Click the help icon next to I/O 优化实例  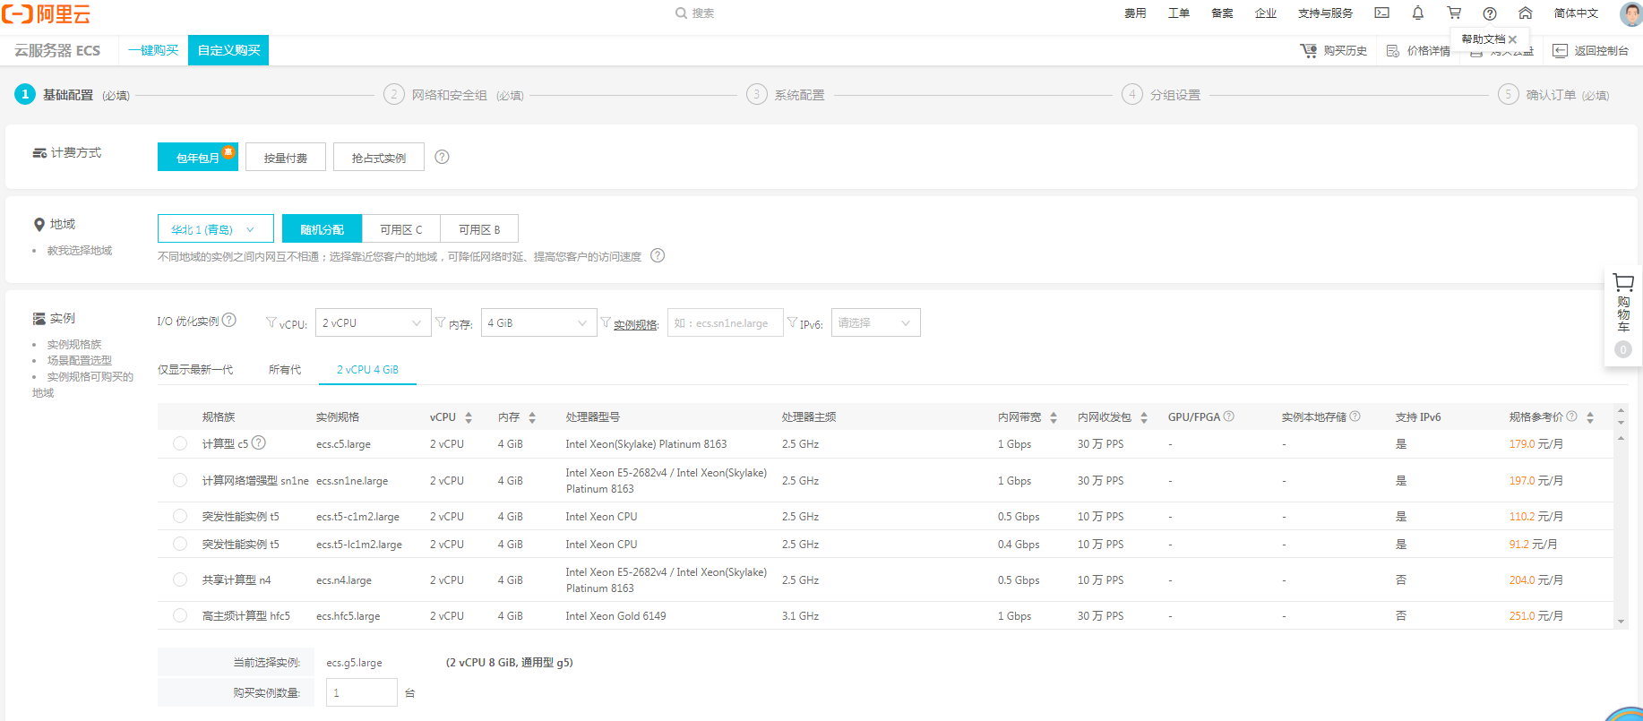coord(229,321)
